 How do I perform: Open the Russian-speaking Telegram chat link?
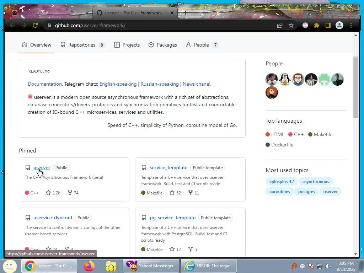pyautogui.click(x=160, y=84)
